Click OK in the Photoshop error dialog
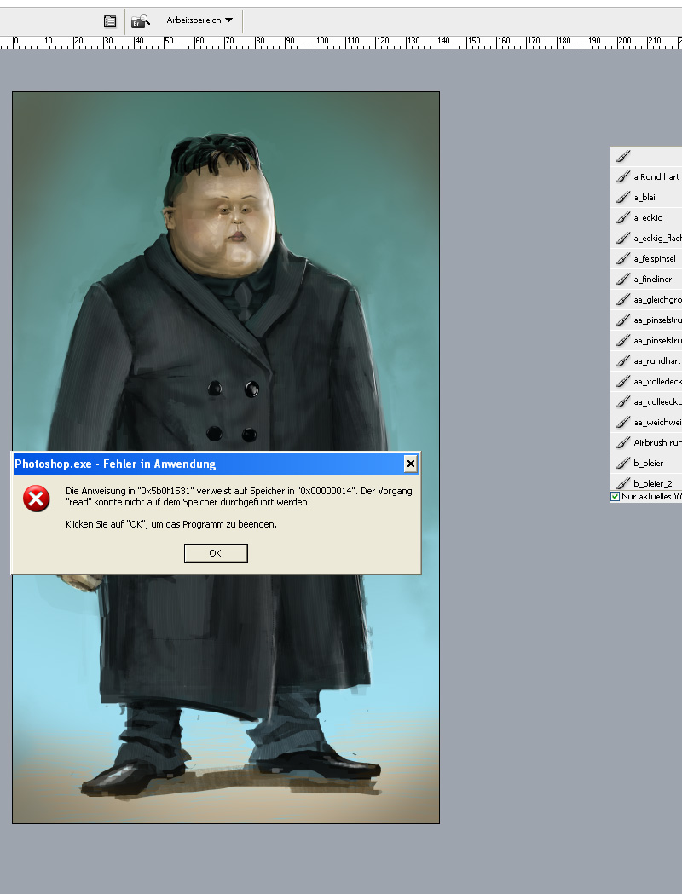The image size is (682, 894). (216, 553)
